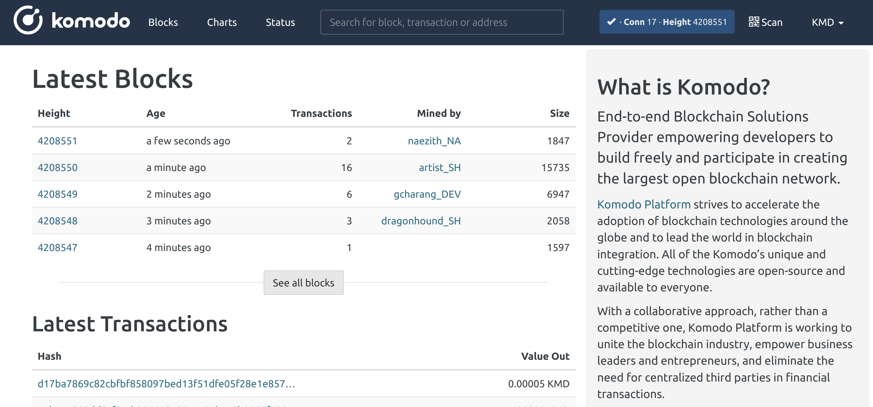
Task: Click the Value Out 0.00005 KMD
Action: (x=539, y=384)
